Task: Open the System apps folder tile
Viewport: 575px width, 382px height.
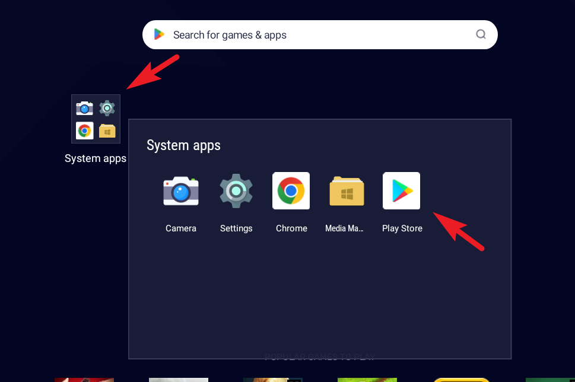Action: [96, 119]
